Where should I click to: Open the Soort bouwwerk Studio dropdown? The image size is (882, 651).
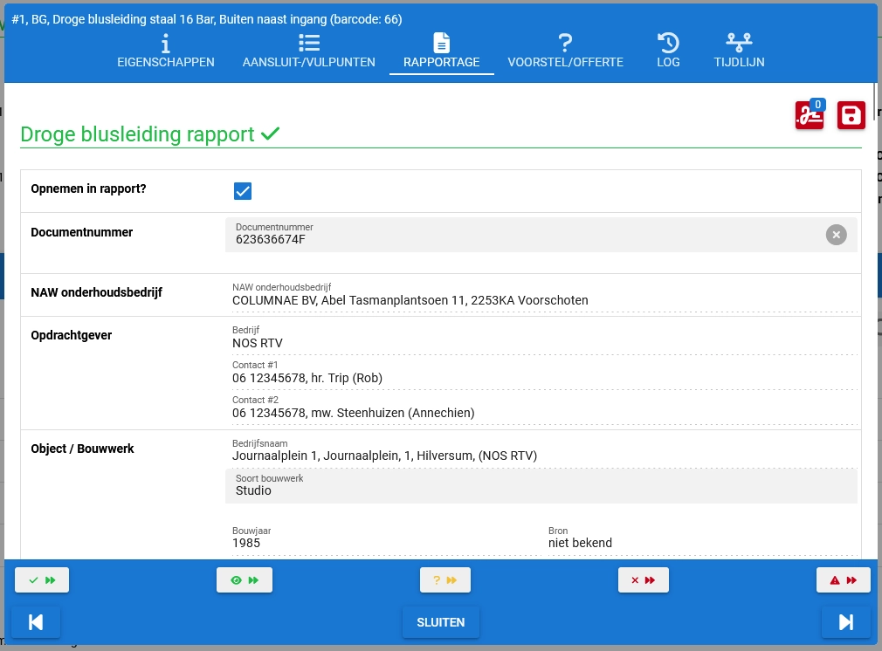(x=541, y=486)
